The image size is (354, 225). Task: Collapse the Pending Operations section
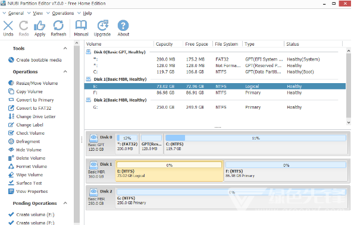pos(65,203)
